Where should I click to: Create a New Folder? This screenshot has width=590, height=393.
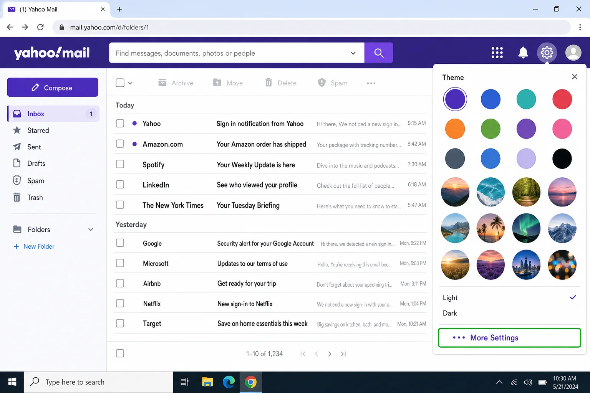click(34, 246)
